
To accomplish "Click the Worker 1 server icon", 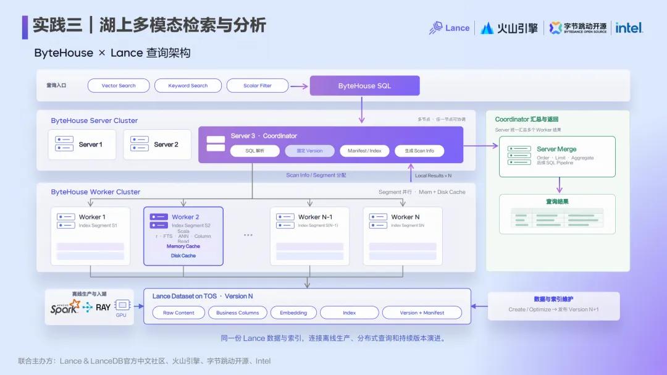I will point(66,221).
